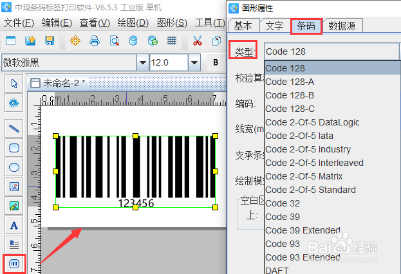
Task: Select the arrow pointer tool
Action: pos(14,84)
